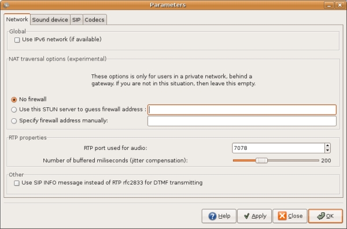Open the Codecs tab
This screenshot has height=229, width=347.
tap(94, 20)
